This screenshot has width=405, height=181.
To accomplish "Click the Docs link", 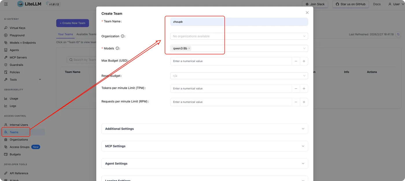I will 377,4.
